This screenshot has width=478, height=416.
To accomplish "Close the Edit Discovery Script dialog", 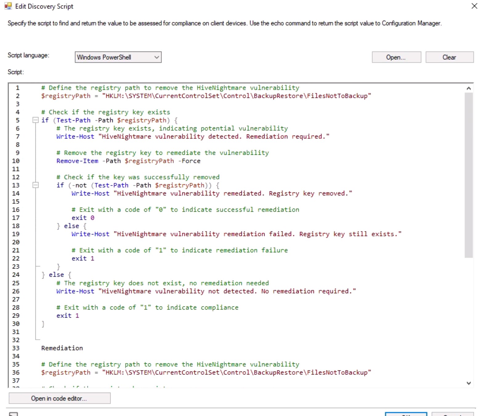I will [x=474, y=6].
